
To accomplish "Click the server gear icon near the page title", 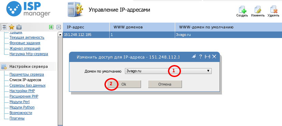I will pos(75,9).
